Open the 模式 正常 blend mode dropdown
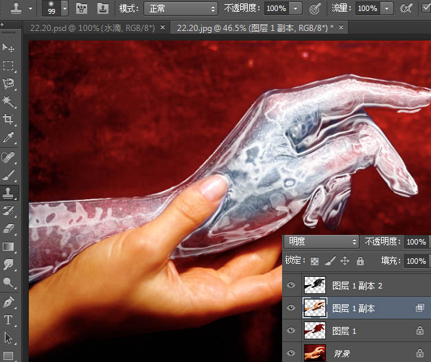Image resolution: width=431 pixels, height=362 pixels. point(181,9)
